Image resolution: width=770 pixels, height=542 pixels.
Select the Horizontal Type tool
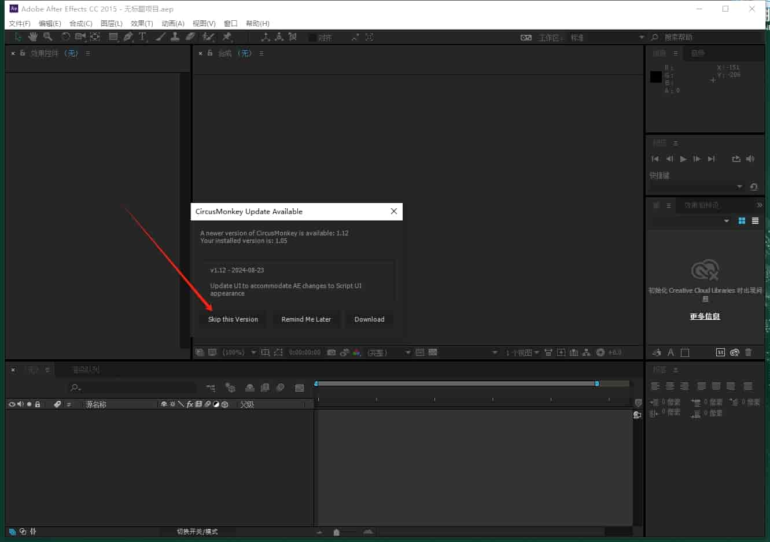(x=142, y=37)
